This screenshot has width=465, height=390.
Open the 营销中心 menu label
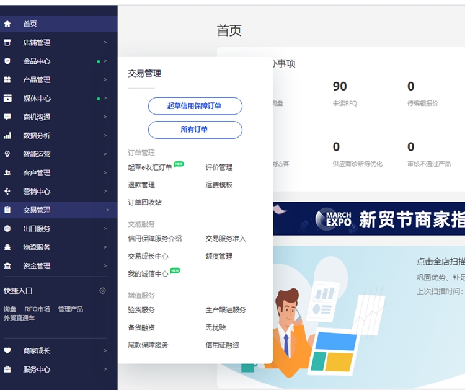[37, 192]
